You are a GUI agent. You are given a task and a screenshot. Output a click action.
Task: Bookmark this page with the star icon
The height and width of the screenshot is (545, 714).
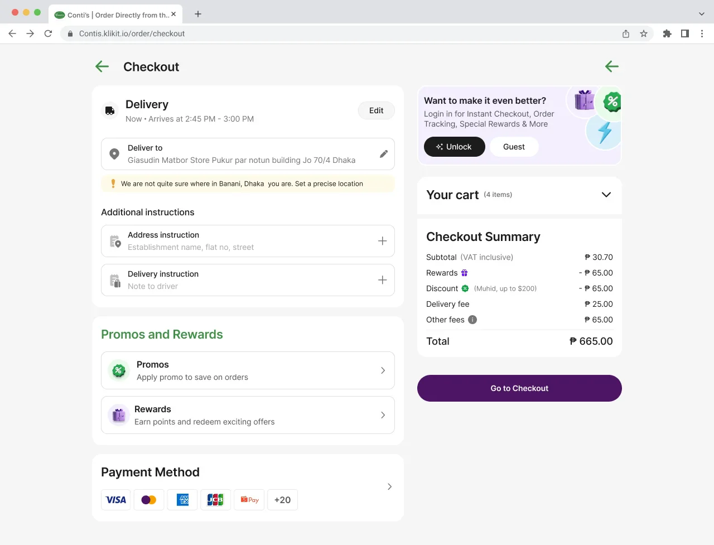[644, 33]
